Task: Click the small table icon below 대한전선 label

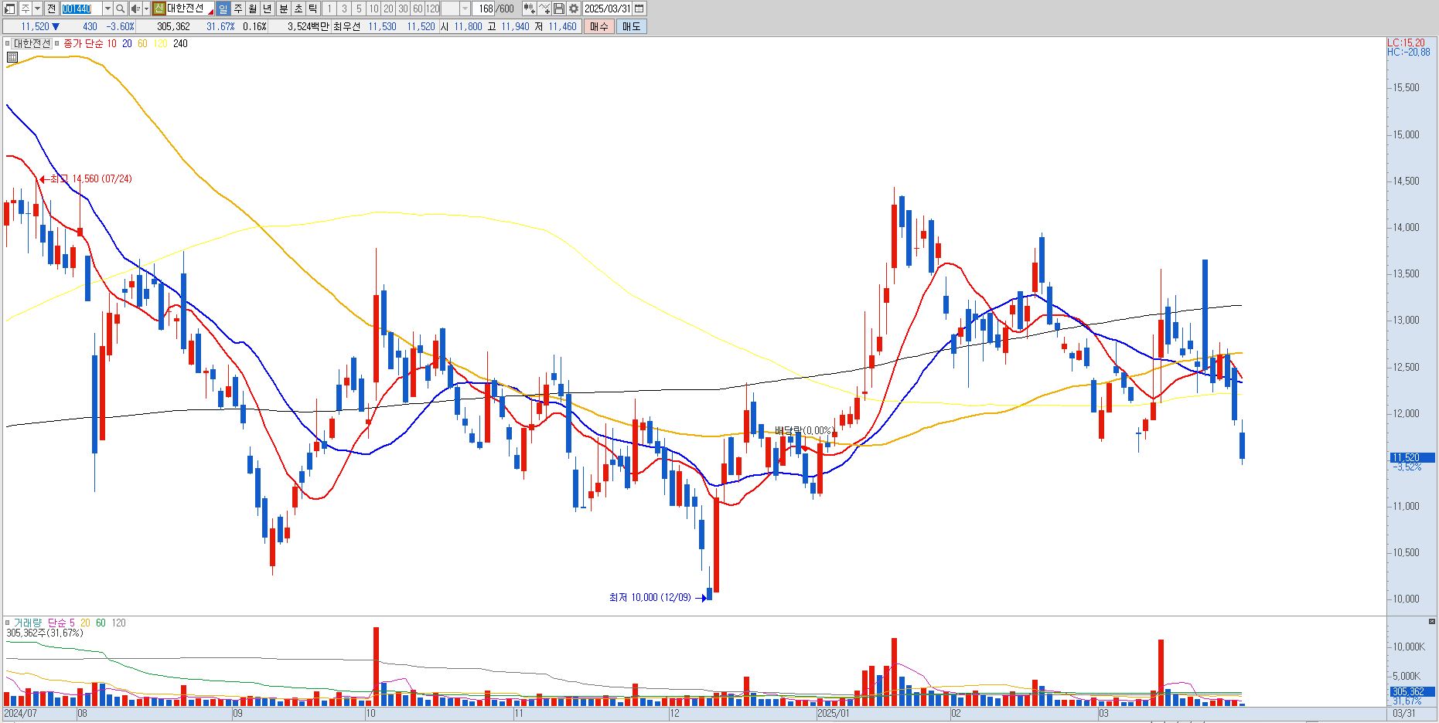Action: 12,57
